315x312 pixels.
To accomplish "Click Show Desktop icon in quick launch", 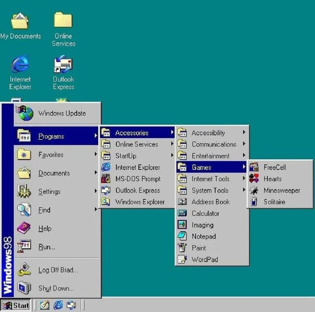I will point(45,305).
